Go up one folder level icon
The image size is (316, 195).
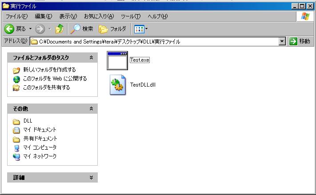click(60, 29)
